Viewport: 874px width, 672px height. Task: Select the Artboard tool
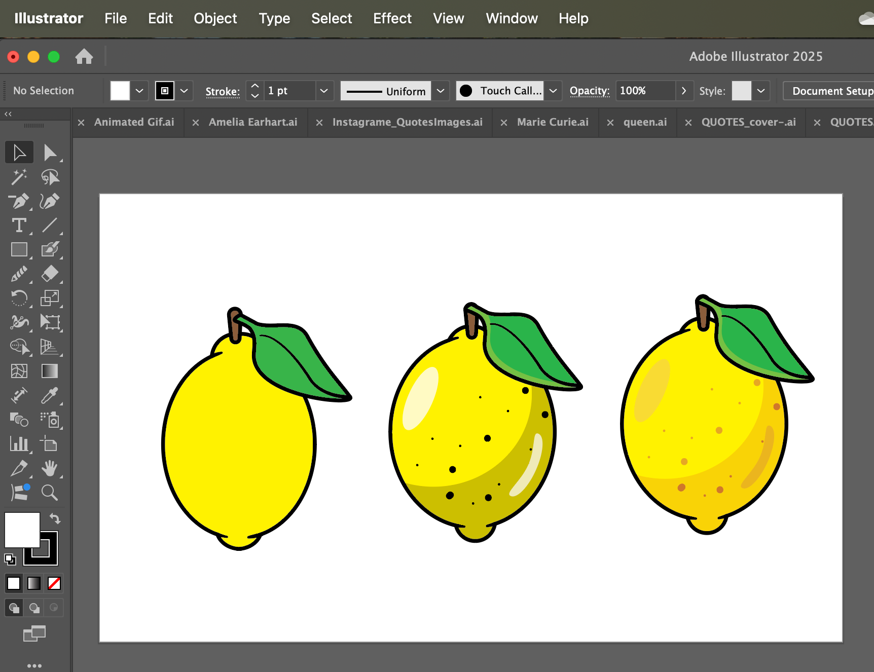(50, 444)
